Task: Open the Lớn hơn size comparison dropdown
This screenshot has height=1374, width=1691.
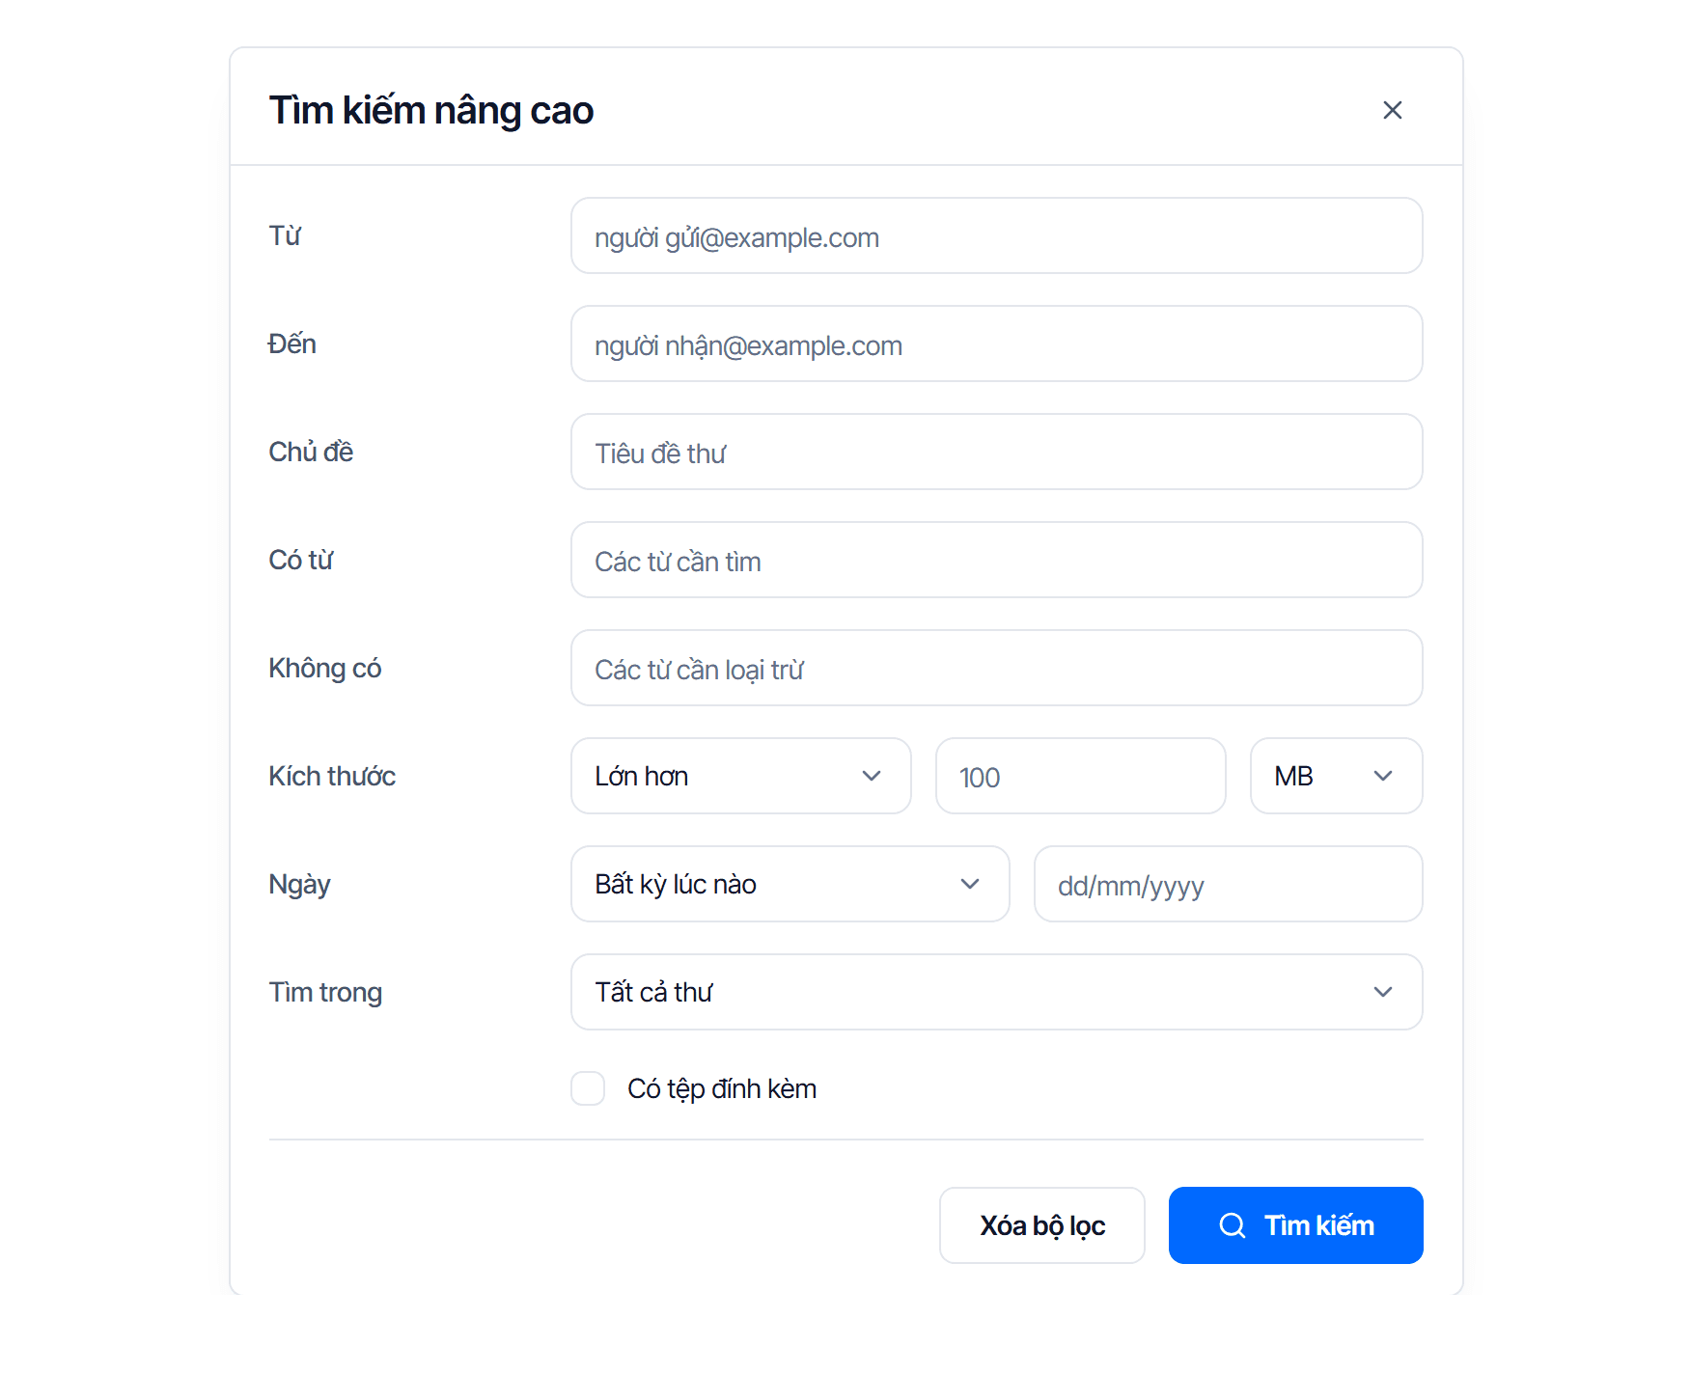Action: tap(741, 776)
